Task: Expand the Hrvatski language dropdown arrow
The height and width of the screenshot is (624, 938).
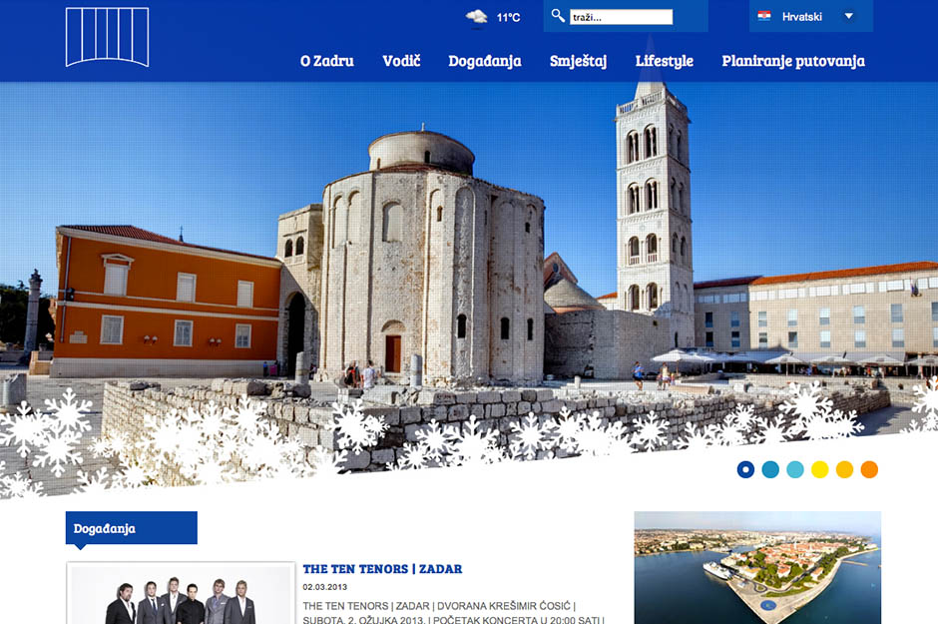Action: (849, 16)
